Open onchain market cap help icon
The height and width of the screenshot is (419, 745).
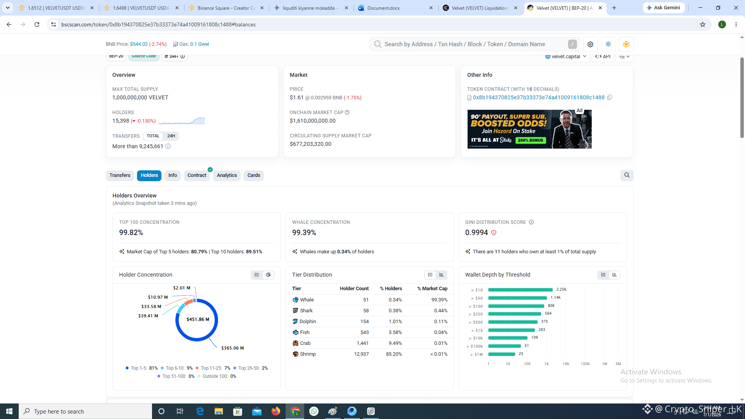347,113
